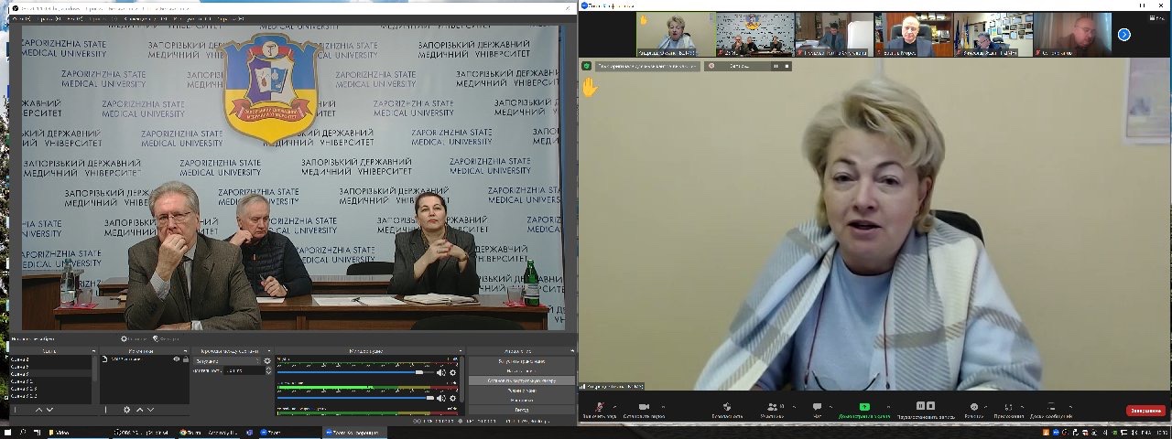Unmute the microphone in Zoom toolbar
Viewport: 1172px width, 439px height.
click(600, 406)
